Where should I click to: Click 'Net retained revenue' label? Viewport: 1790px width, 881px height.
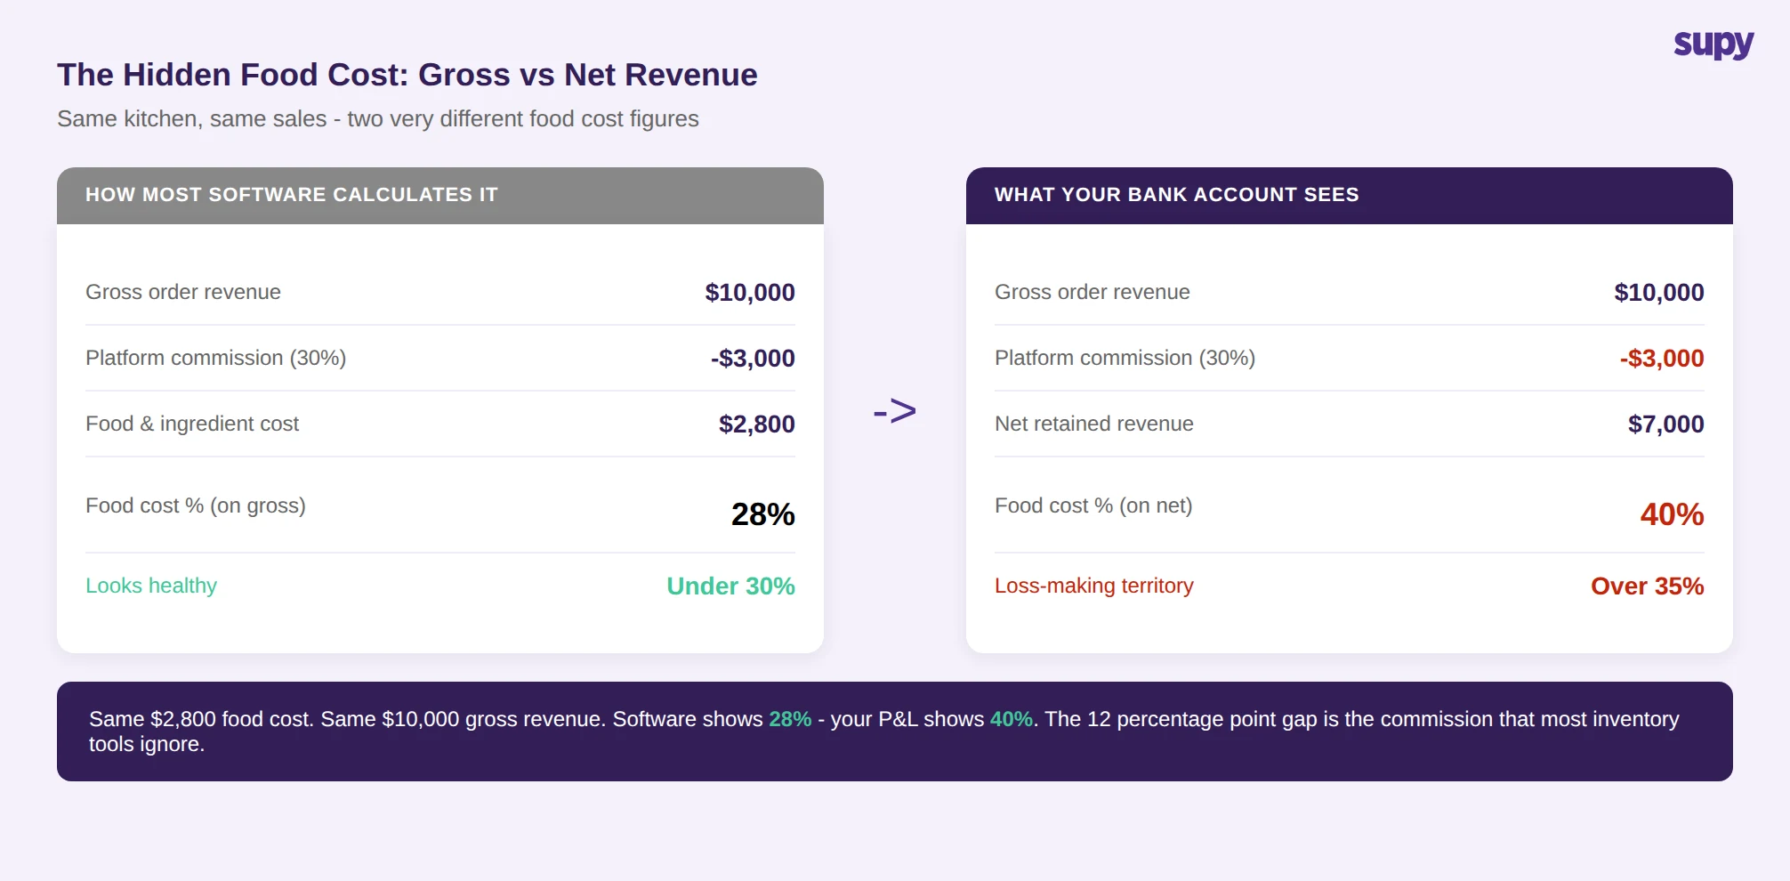(x=1094, y=424)
